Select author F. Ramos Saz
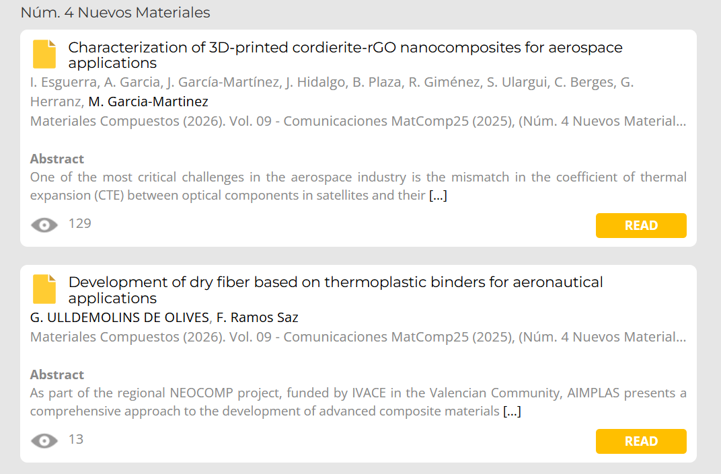Image resolution: width=721 pixels, height=474 pixels. pyautogui.click(x=257, y=317)
